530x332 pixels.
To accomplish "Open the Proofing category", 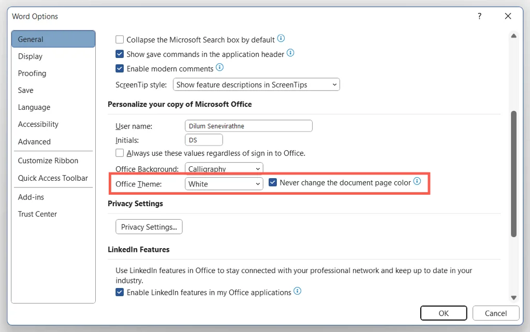I will (x=53, y=74).
